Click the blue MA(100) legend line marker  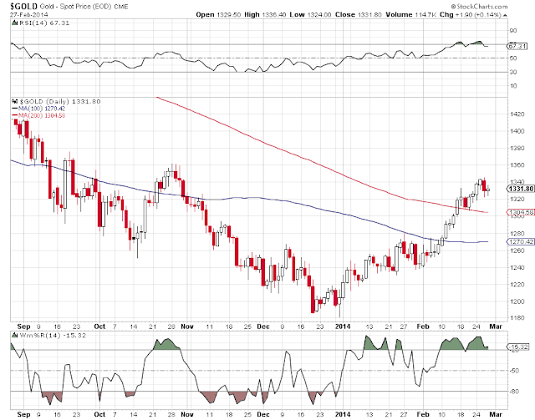pos(14,109)
